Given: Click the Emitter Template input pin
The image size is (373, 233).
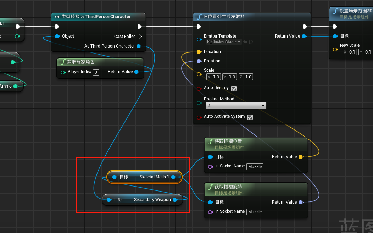Looking at the screenshot, I should click(x=199, y=39).
